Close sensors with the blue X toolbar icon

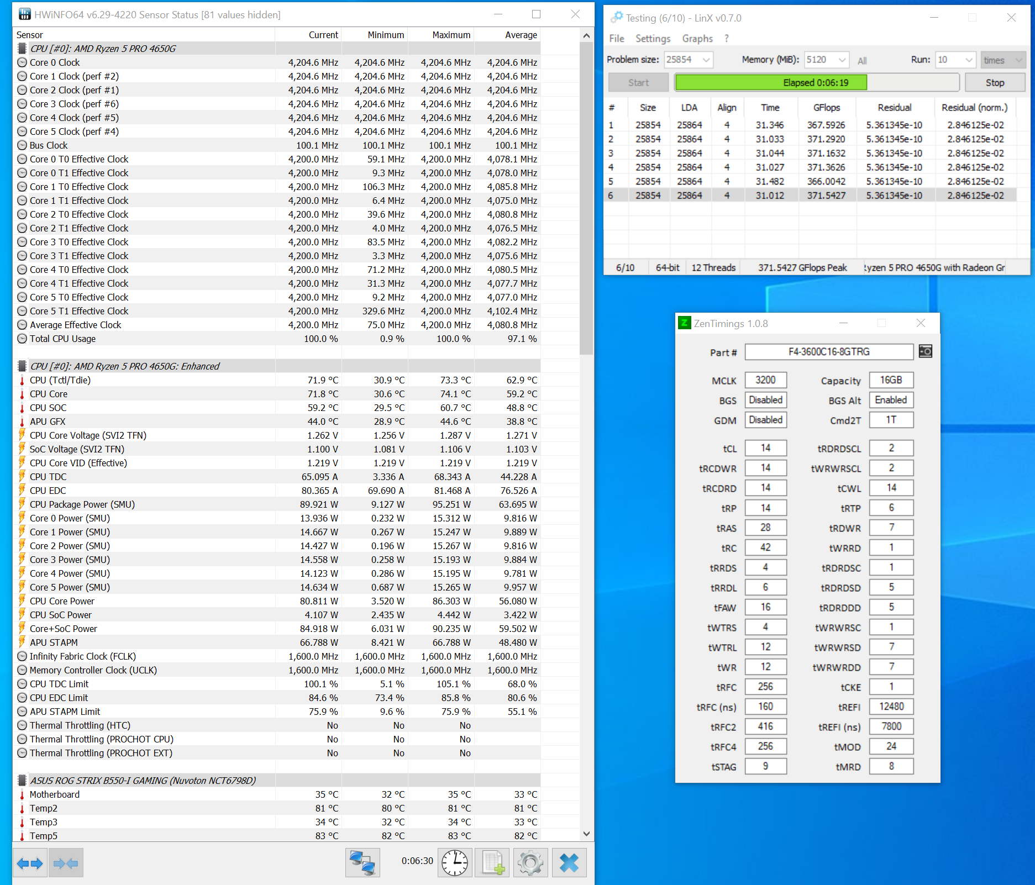click(569, 863)
